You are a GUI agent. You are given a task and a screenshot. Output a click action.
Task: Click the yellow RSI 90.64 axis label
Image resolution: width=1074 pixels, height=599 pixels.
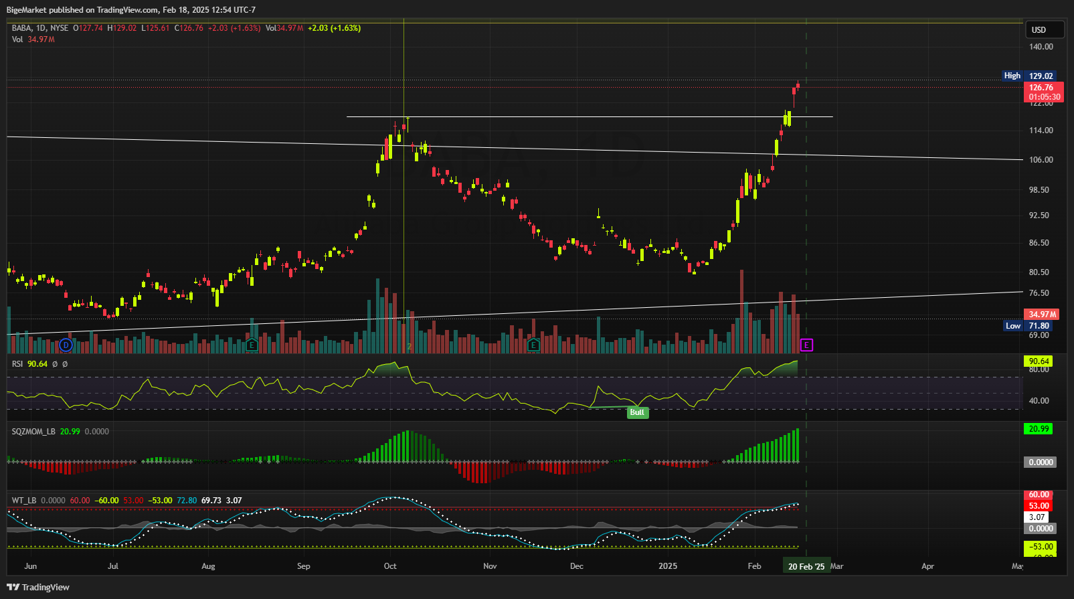click(1039, 361)
